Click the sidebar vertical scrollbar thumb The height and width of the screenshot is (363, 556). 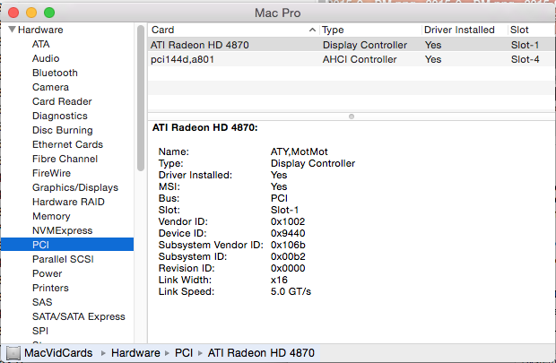coord(141,99)
